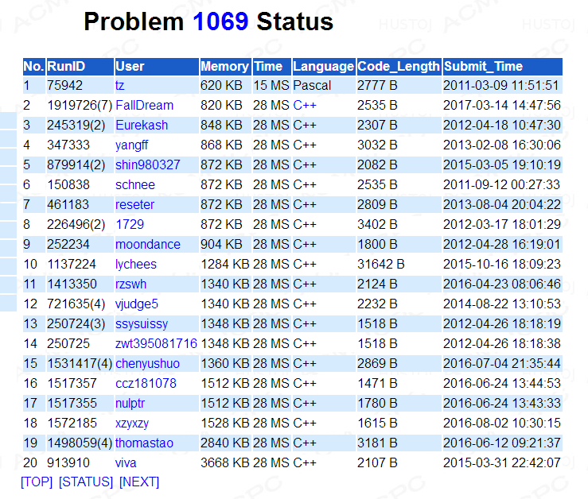Select RunID 75942 cell
Image resolution: width=588 pixels, height=499 pixels.
[x=80, y=85]
